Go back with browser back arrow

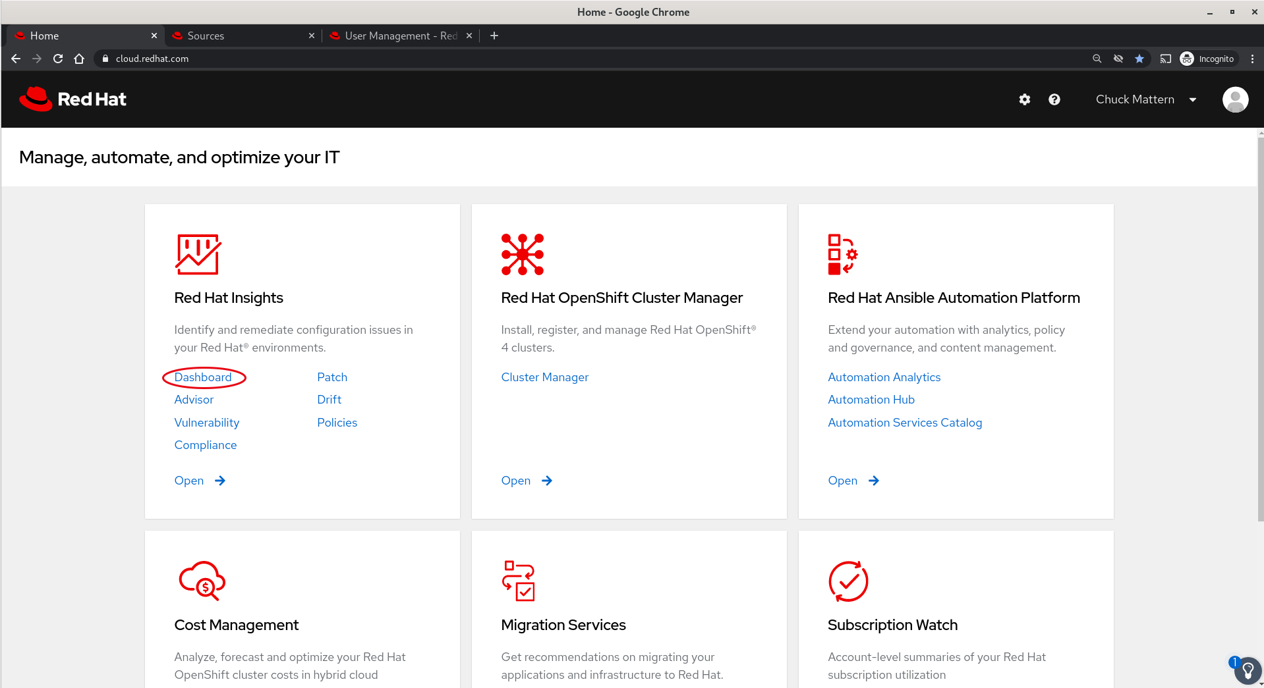tap(16, 59)
